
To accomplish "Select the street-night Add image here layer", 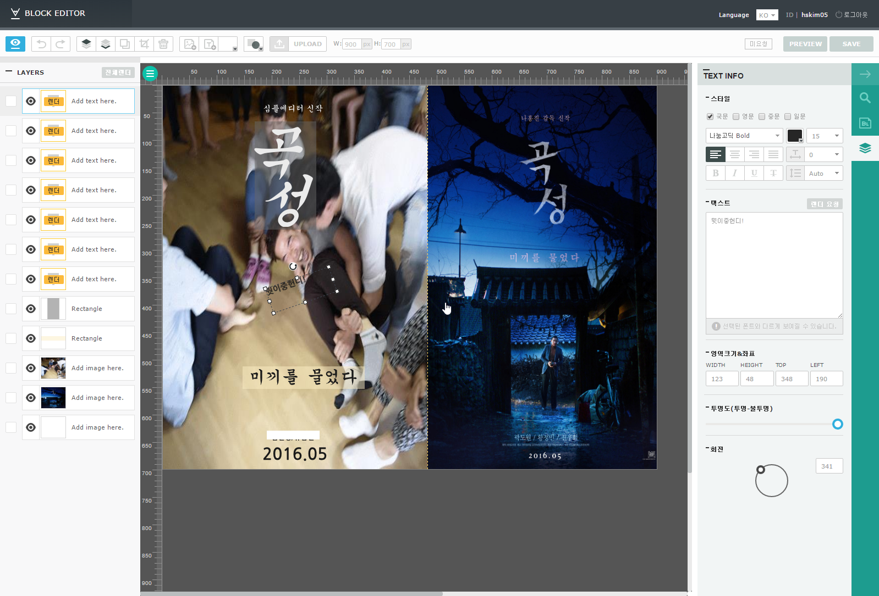I will coord(78,398).
